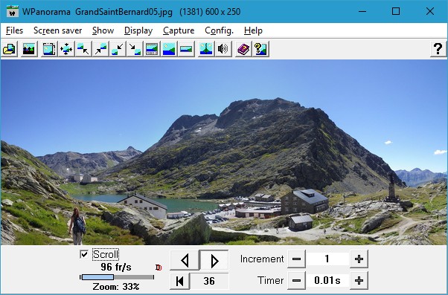Click the move-to-top-right corner arrow icon
This screenshot has width=448, height=295.
(x=100, y=49)
